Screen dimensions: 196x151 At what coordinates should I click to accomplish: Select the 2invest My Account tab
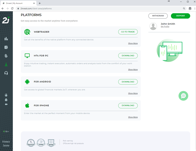18,3
